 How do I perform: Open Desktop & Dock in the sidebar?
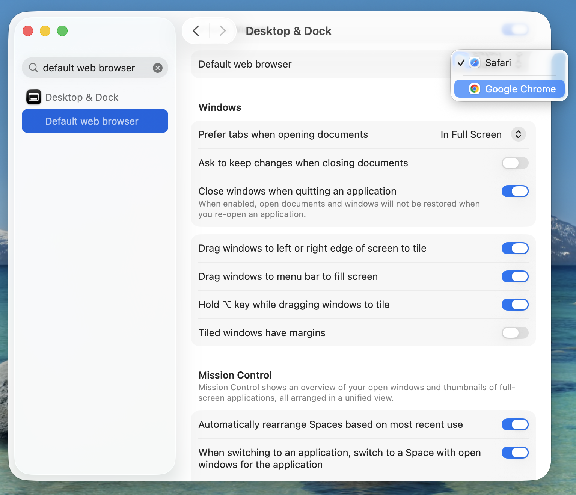(x=81, y=97)
